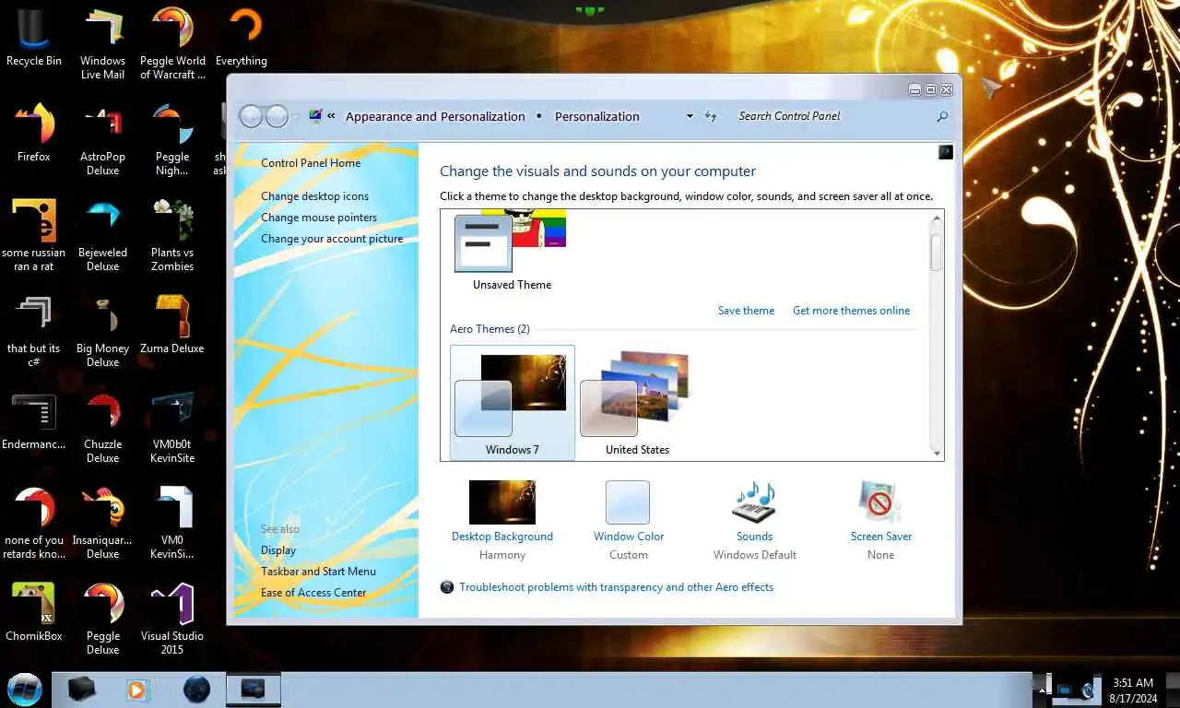Open the Start menu orb
Screen dimensions: 1180x708
(25, 690)
